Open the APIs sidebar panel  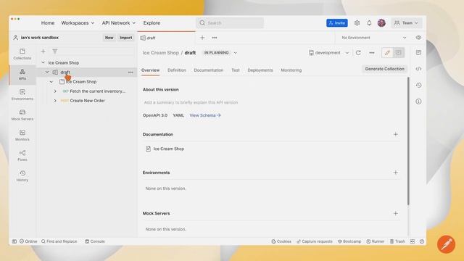point(22,75)
